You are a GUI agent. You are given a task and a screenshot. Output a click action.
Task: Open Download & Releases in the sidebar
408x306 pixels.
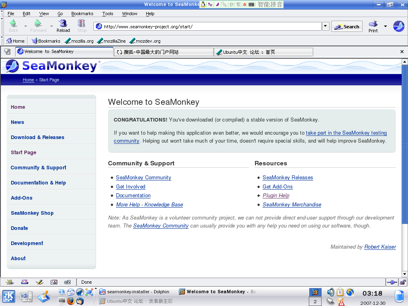click(x=37, y=137)
